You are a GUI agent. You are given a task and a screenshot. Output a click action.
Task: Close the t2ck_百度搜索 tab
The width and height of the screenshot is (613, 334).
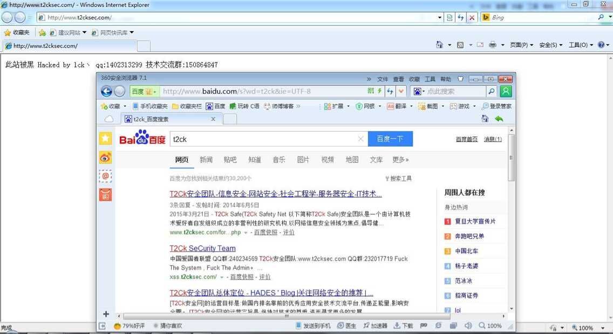pos(213,119)
